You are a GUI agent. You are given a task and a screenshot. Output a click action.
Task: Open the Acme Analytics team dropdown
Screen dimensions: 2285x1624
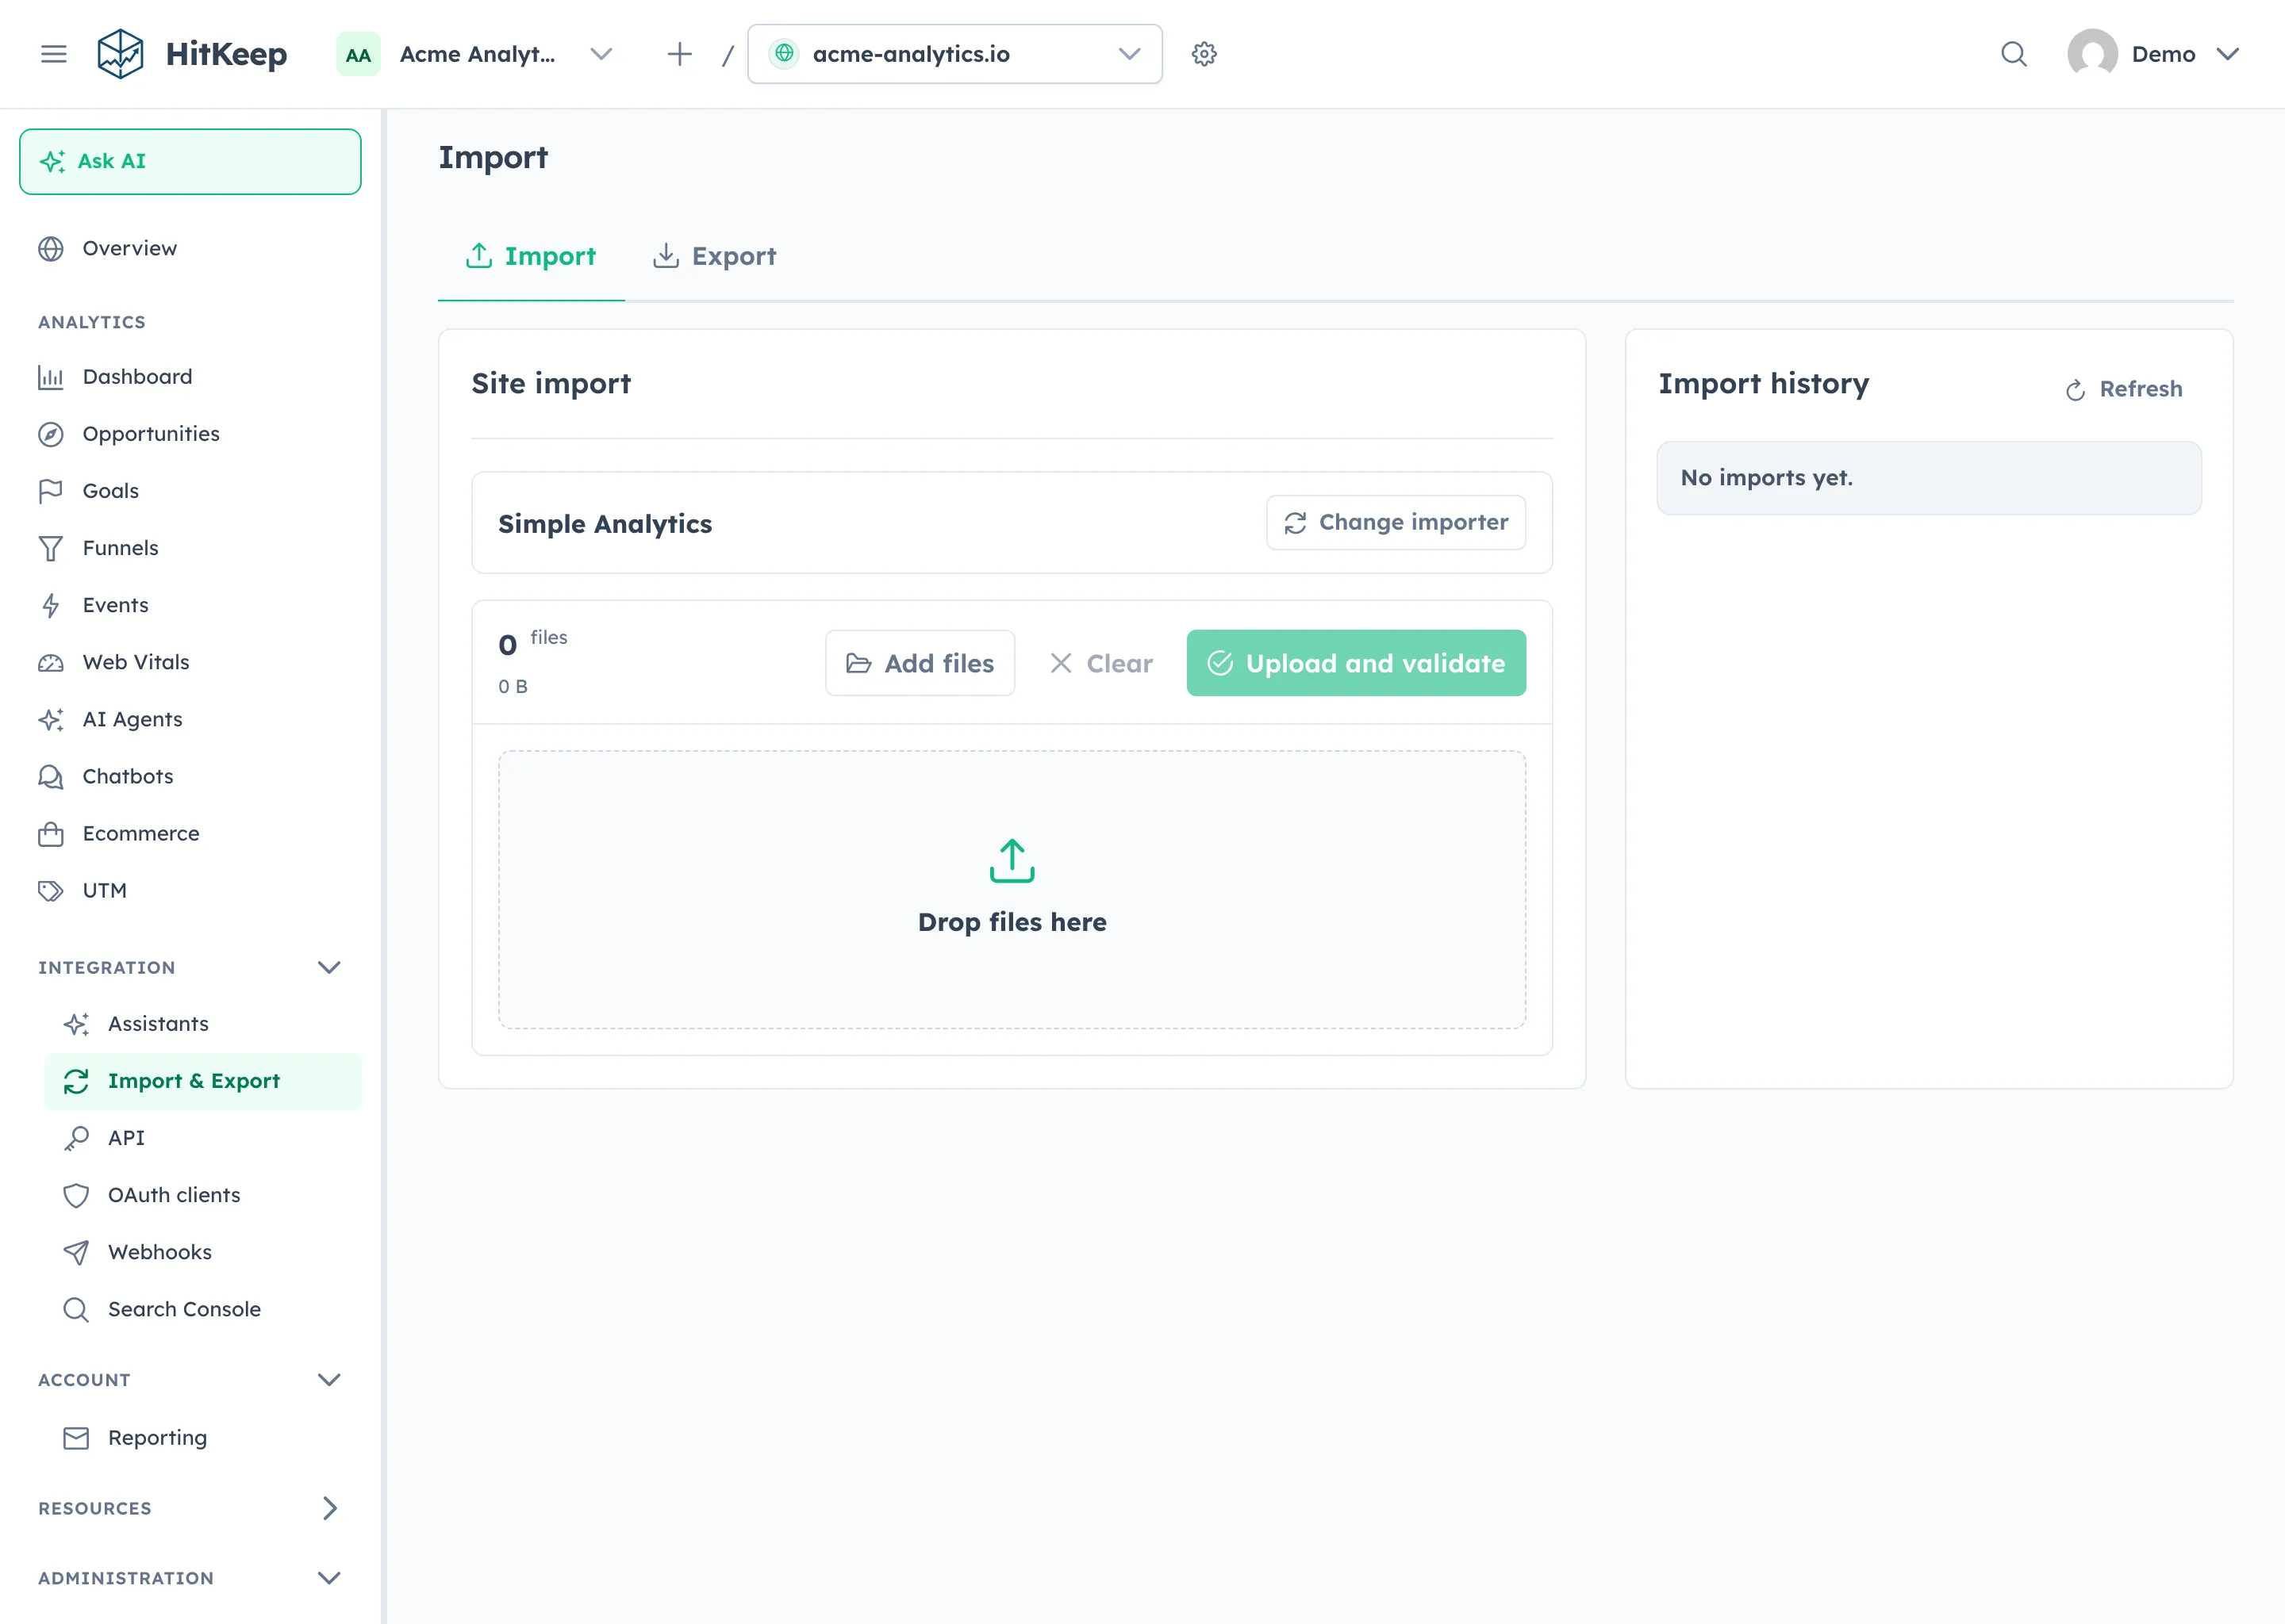476,54
